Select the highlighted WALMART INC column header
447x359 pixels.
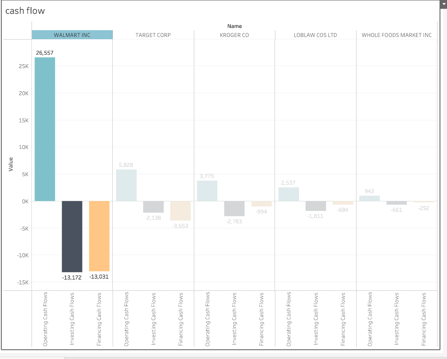click(x=72, y=35)
